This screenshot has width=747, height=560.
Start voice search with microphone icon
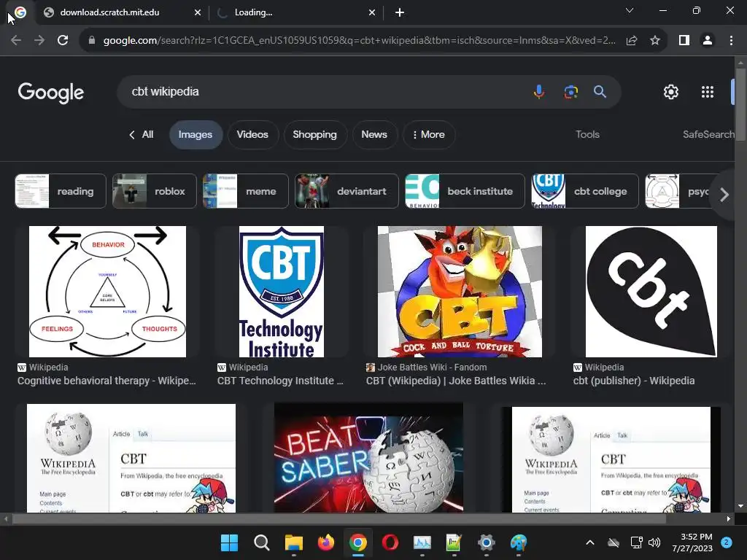(x=539, y=91)
